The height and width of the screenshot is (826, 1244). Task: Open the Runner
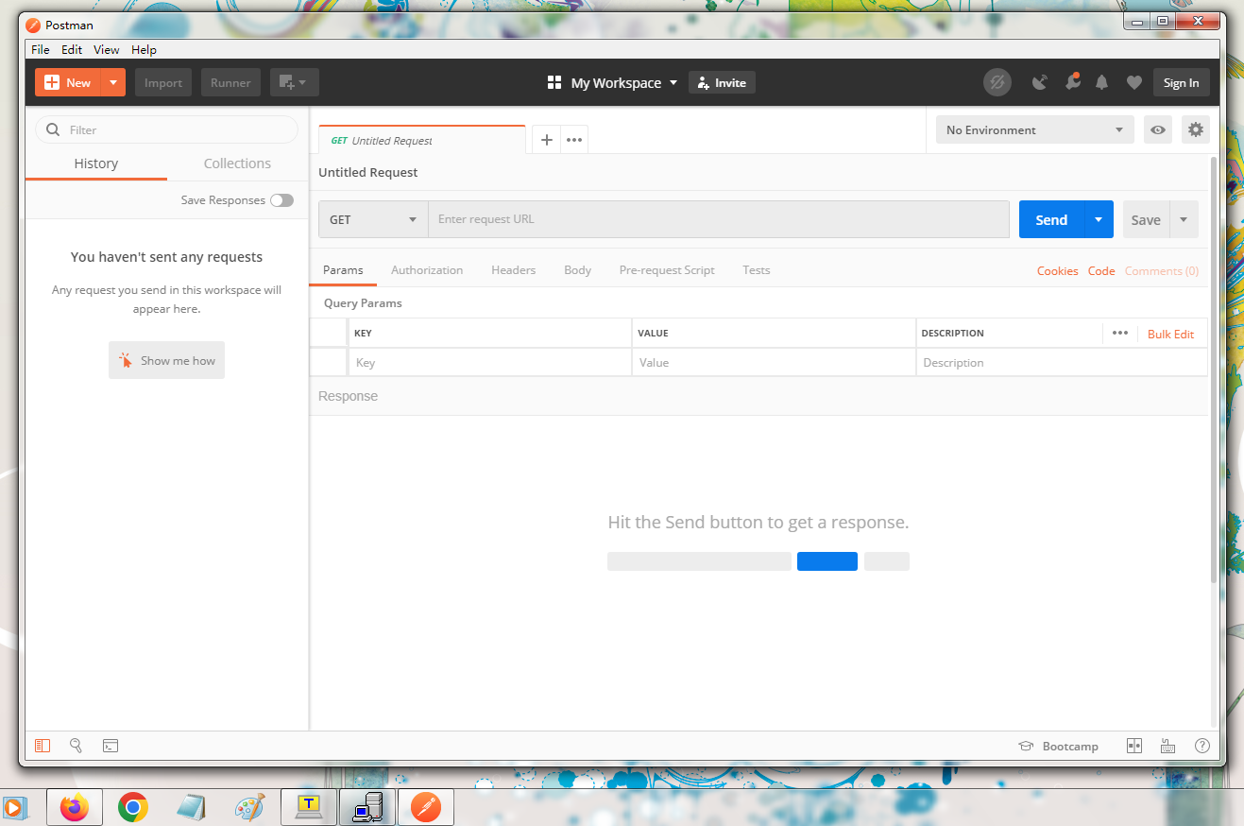(230, 83)
